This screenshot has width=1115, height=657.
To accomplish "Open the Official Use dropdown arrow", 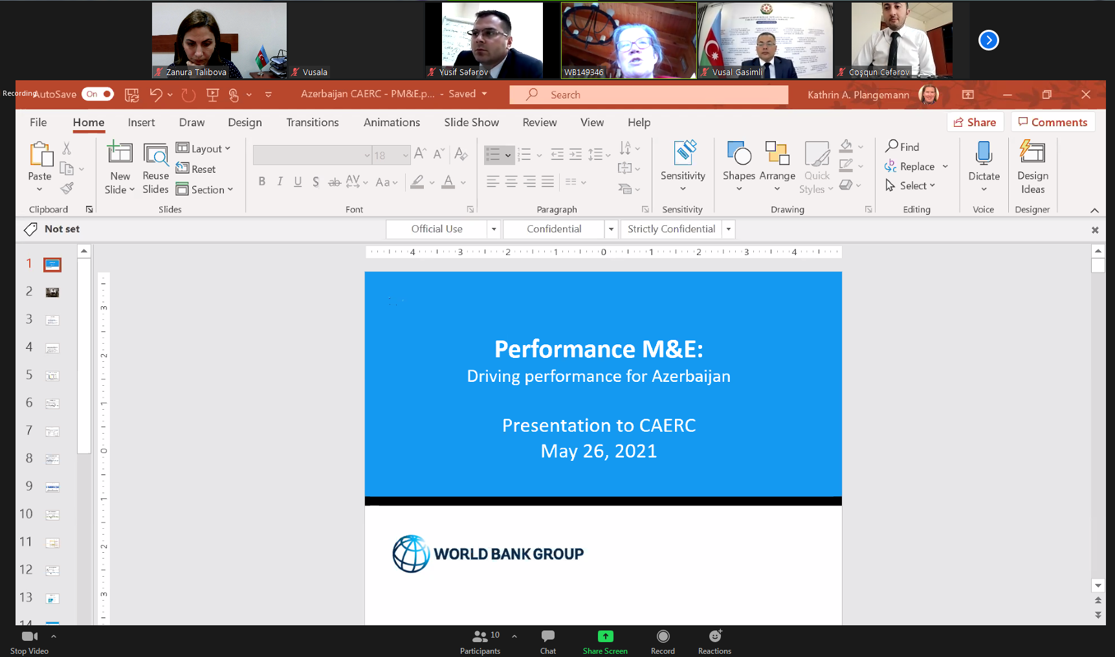I will (x=494, y=229).
